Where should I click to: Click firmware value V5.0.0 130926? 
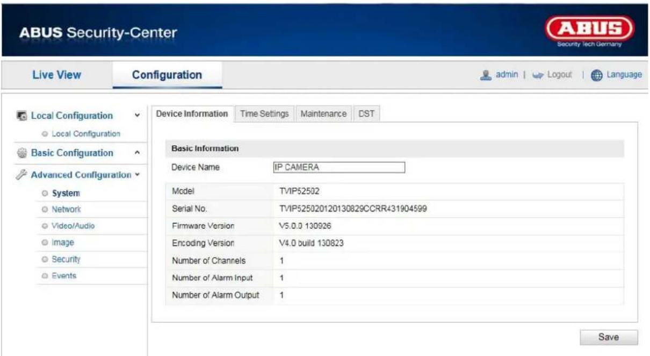pos(306,226)
